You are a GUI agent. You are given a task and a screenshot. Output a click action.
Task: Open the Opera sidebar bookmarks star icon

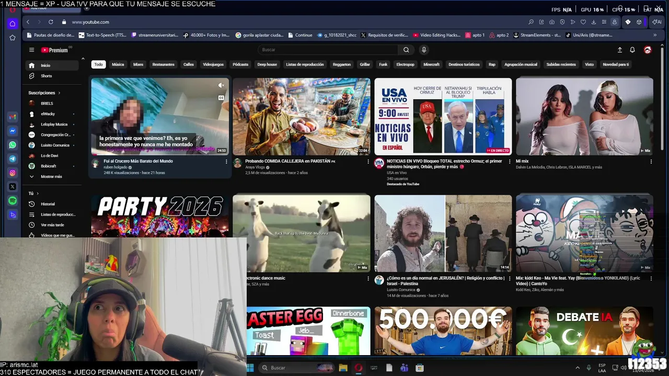[x=13, y=38]
